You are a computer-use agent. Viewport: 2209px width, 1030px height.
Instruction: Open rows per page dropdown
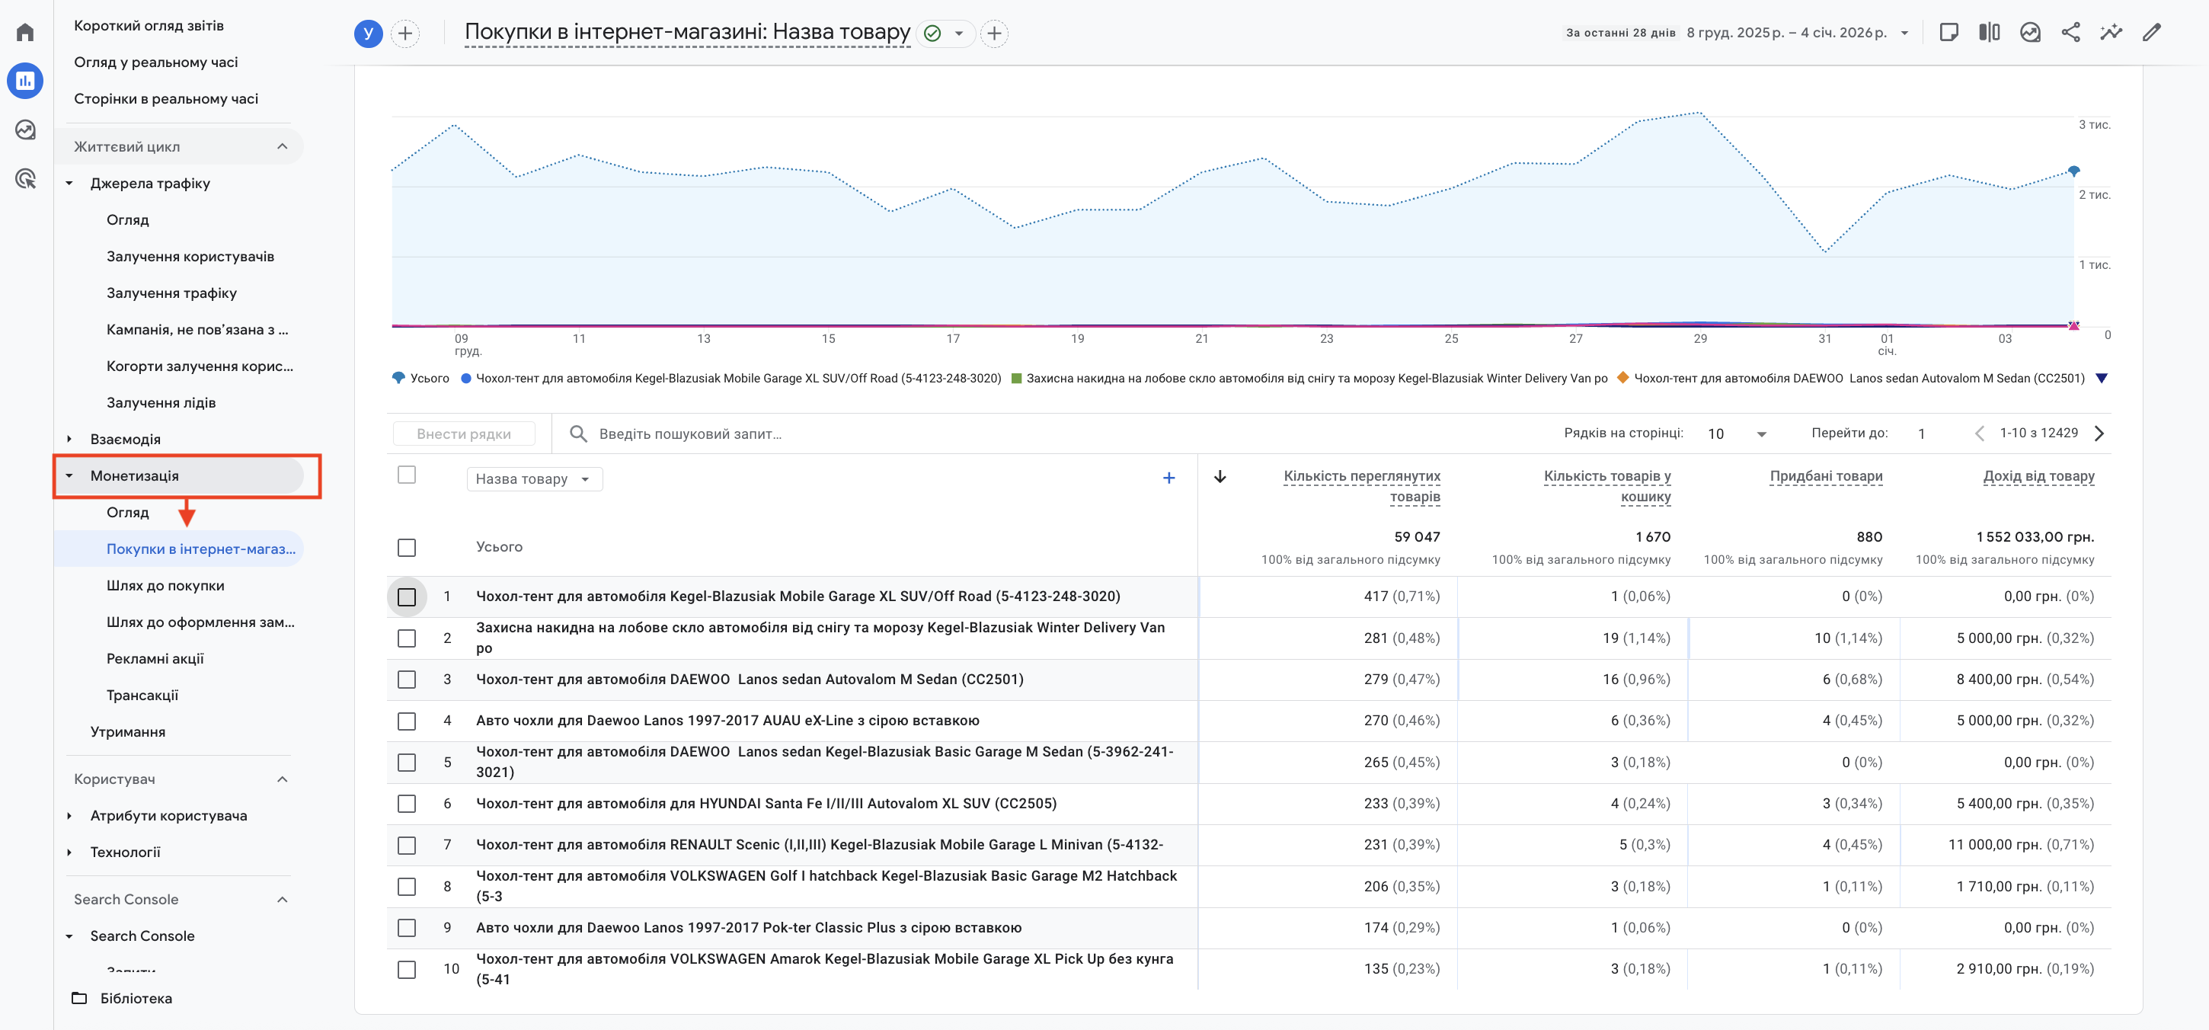tap(1737, 434)
